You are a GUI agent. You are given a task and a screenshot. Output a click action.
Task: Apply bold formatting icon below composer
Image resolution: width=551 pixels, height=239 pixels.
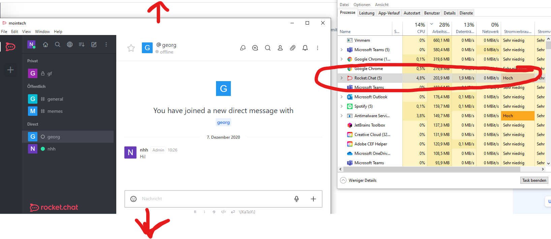195,212
